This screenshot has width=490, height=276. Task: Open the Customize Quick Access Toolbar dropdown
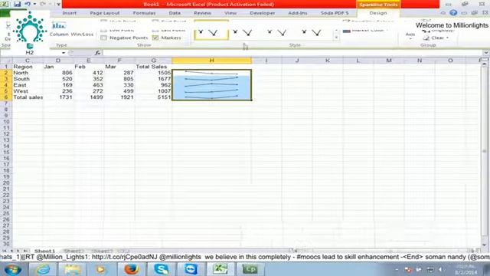coord(58,5)
